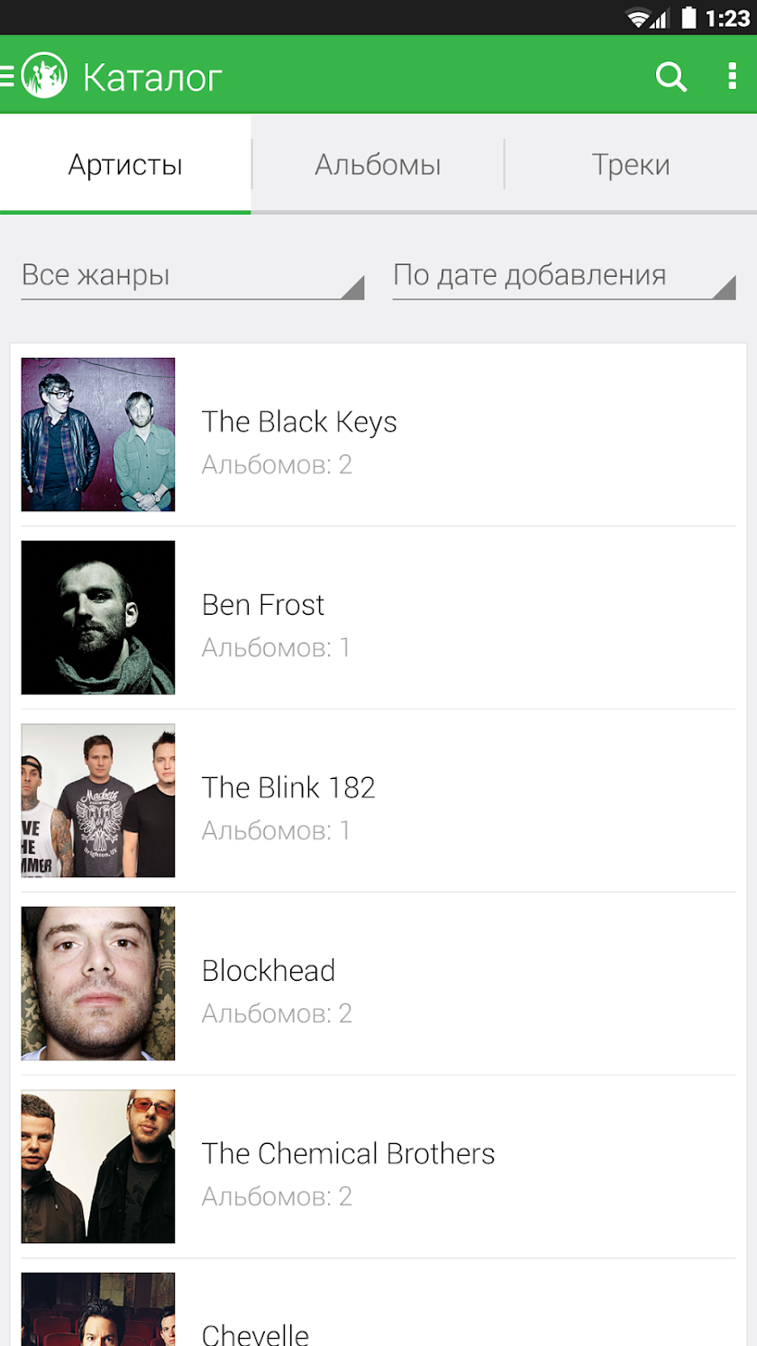Open the Ben Frost portrait thumbnail
Image resolution: width=757 pixels, height=1346 pixels.
pyautogui.click(x=98, y=618)
